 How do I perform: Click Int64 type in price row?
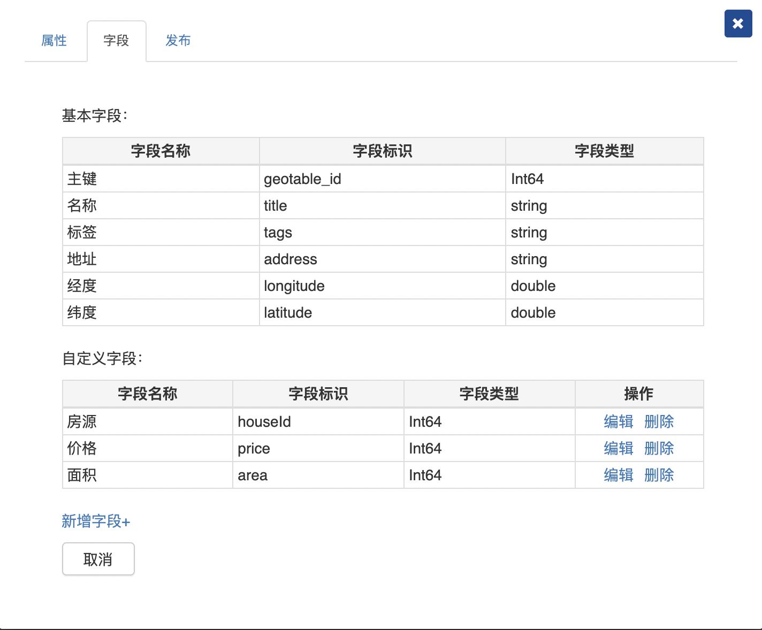point(490,448)
